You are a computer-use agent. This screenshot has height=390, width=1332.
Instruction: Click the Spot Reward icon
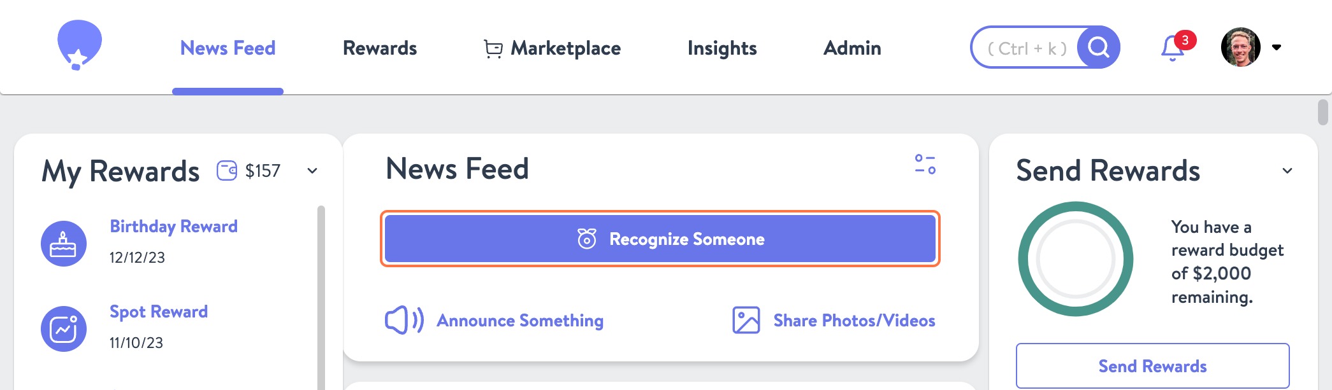(63, 328)
